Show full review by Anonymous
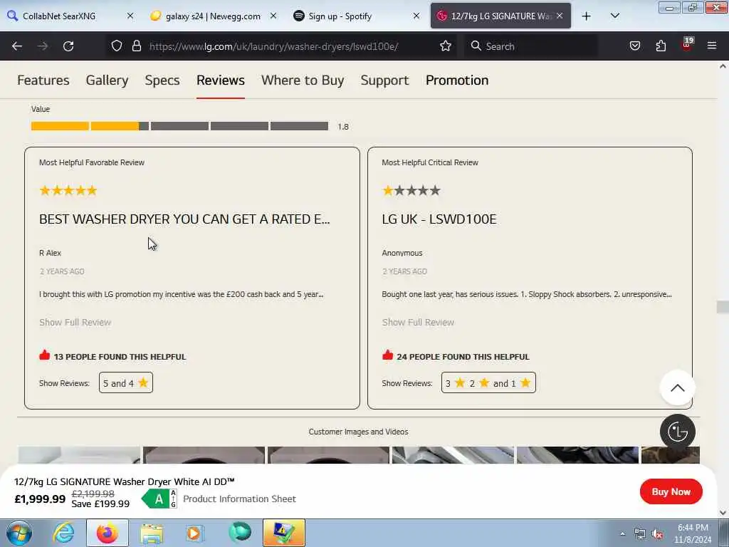The height and width of the screenshot is (547, 729). tap(418, 322)
